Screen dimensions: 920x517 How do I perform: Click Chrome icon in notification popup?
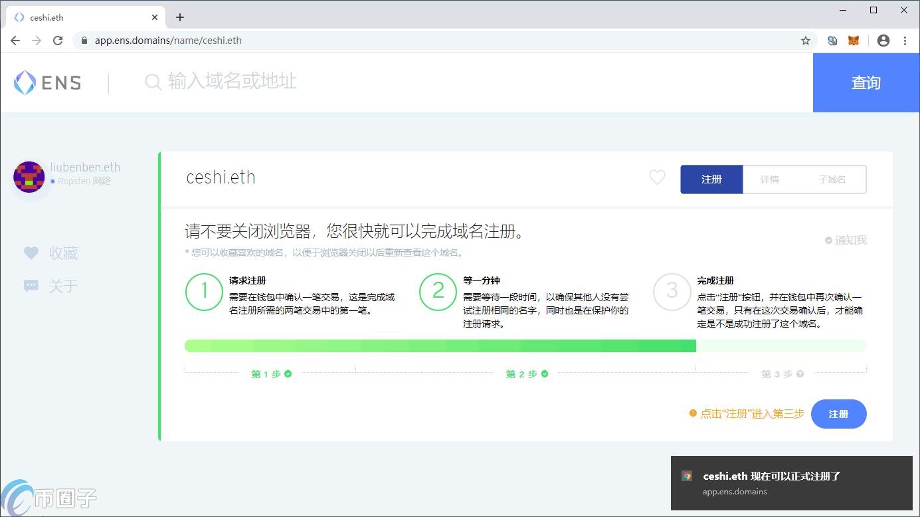pos(687,476)
